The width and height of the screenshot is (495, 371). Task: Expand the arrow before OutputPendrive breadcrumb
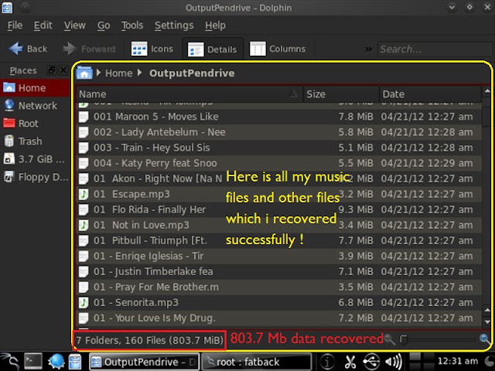click(x=140, y=73)
